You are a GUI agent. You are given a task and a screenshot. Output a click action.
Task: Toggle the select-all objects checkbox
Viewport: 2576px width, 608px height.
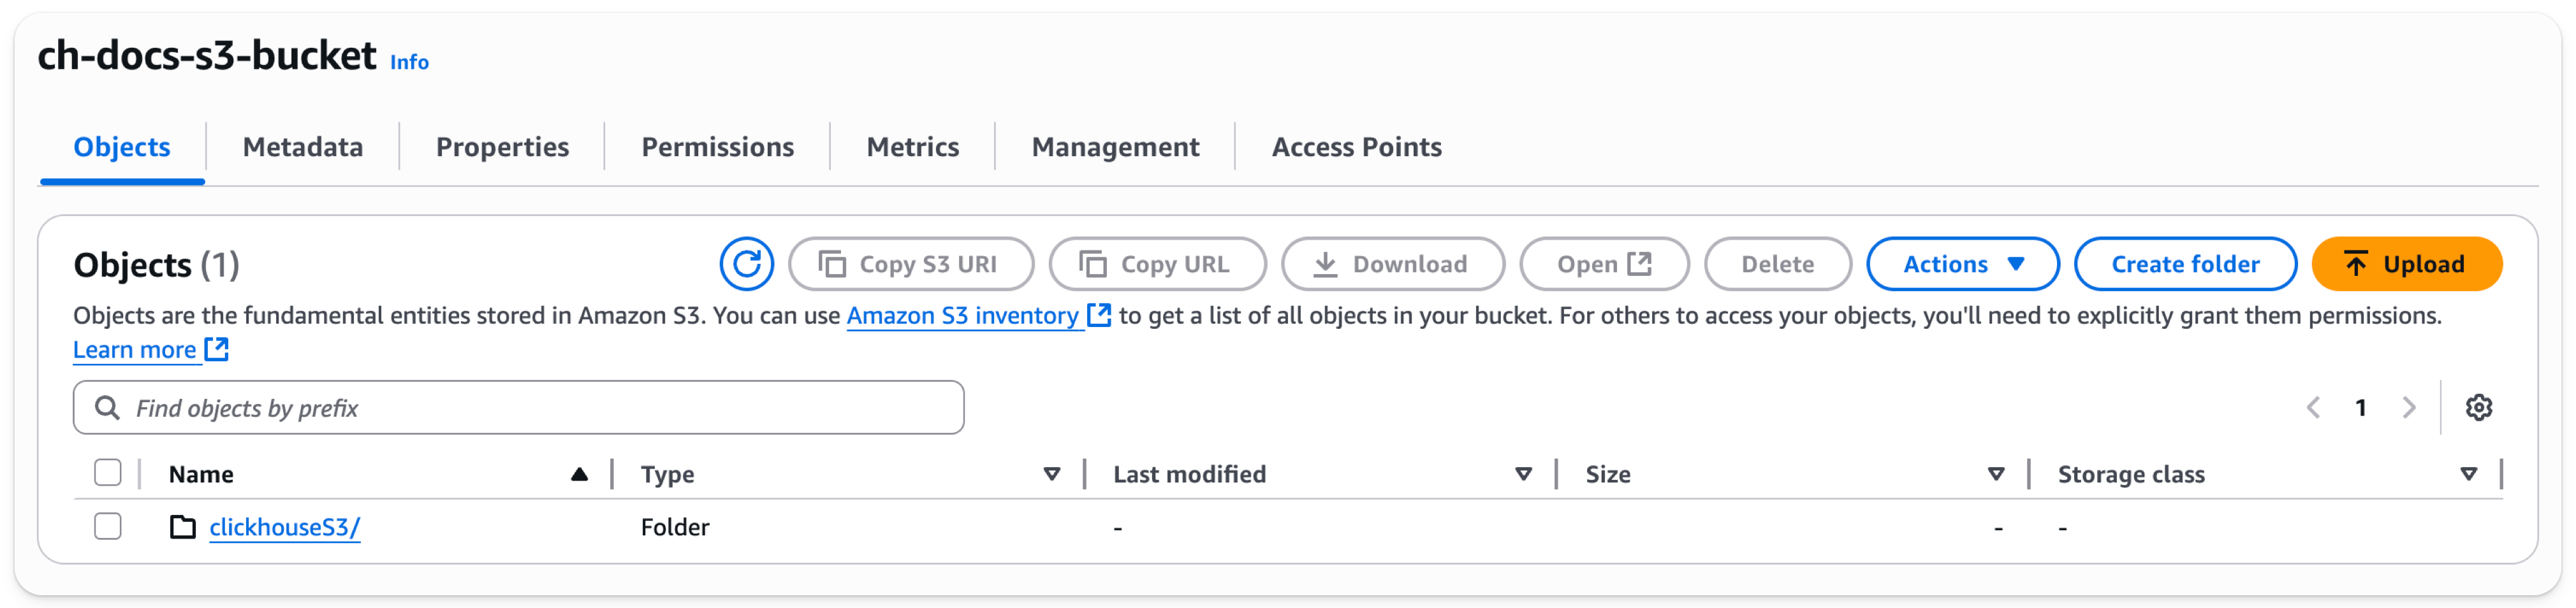coord(107,471)
